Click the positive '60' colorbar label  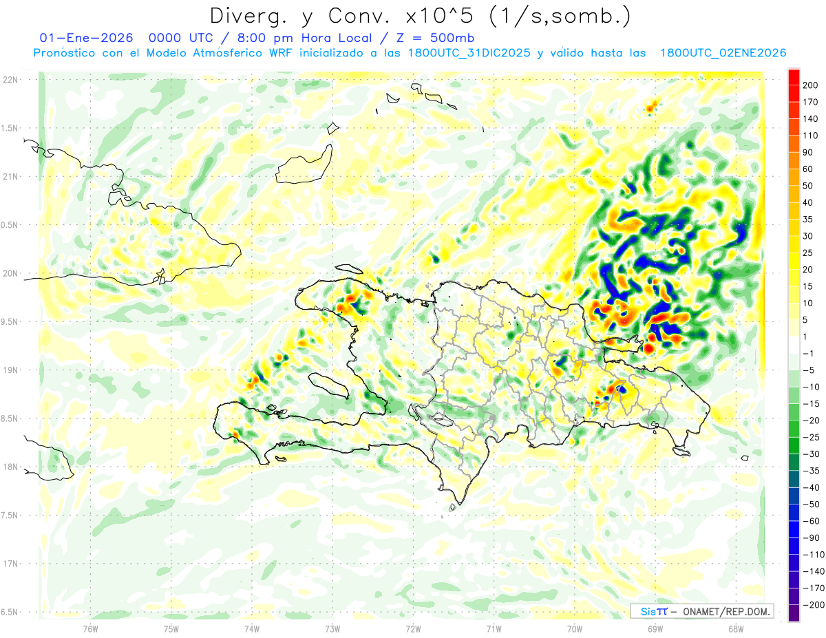coord(808,169)
